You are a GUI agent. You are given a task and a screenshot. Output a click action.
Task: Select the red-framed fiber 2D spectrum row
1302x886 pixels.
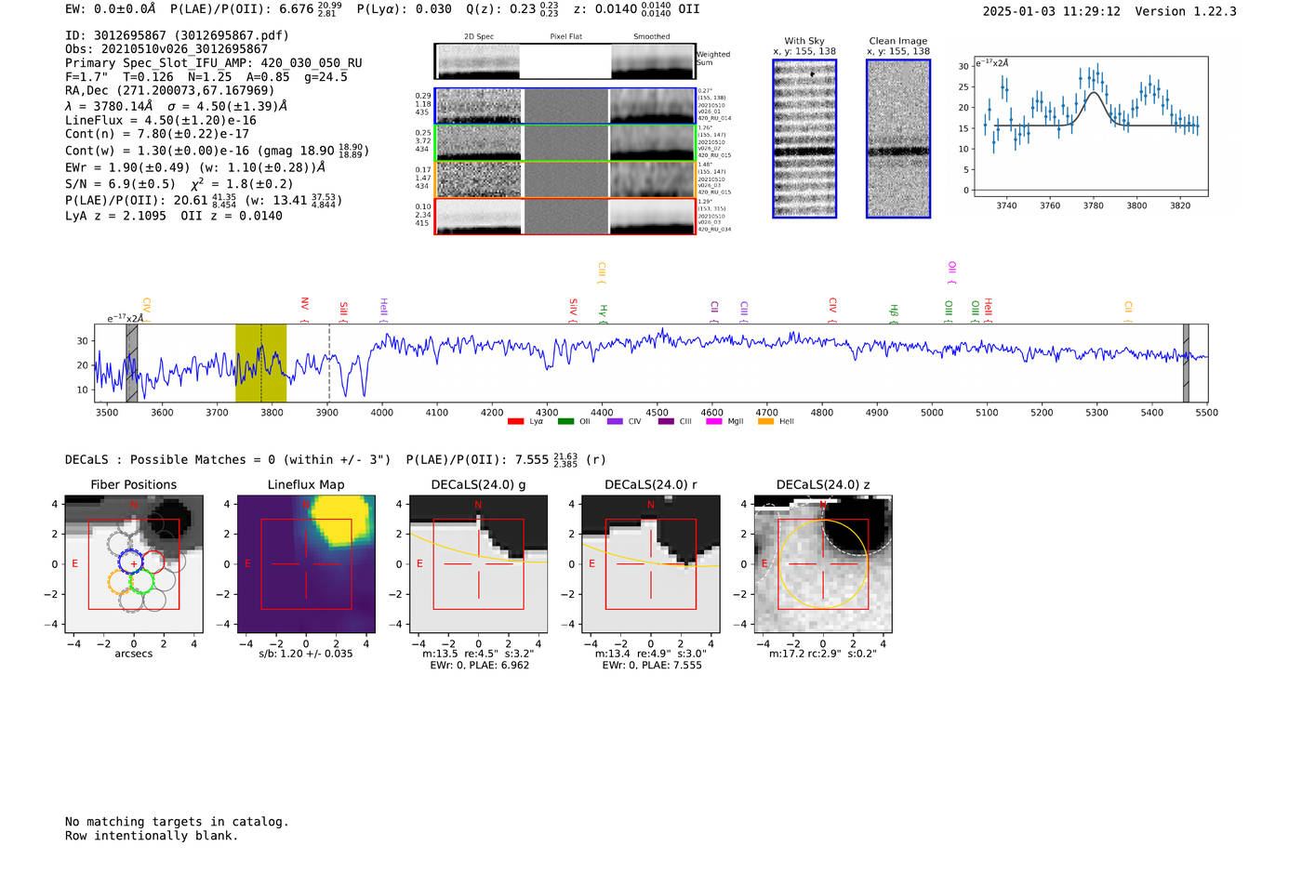point(565,216)
